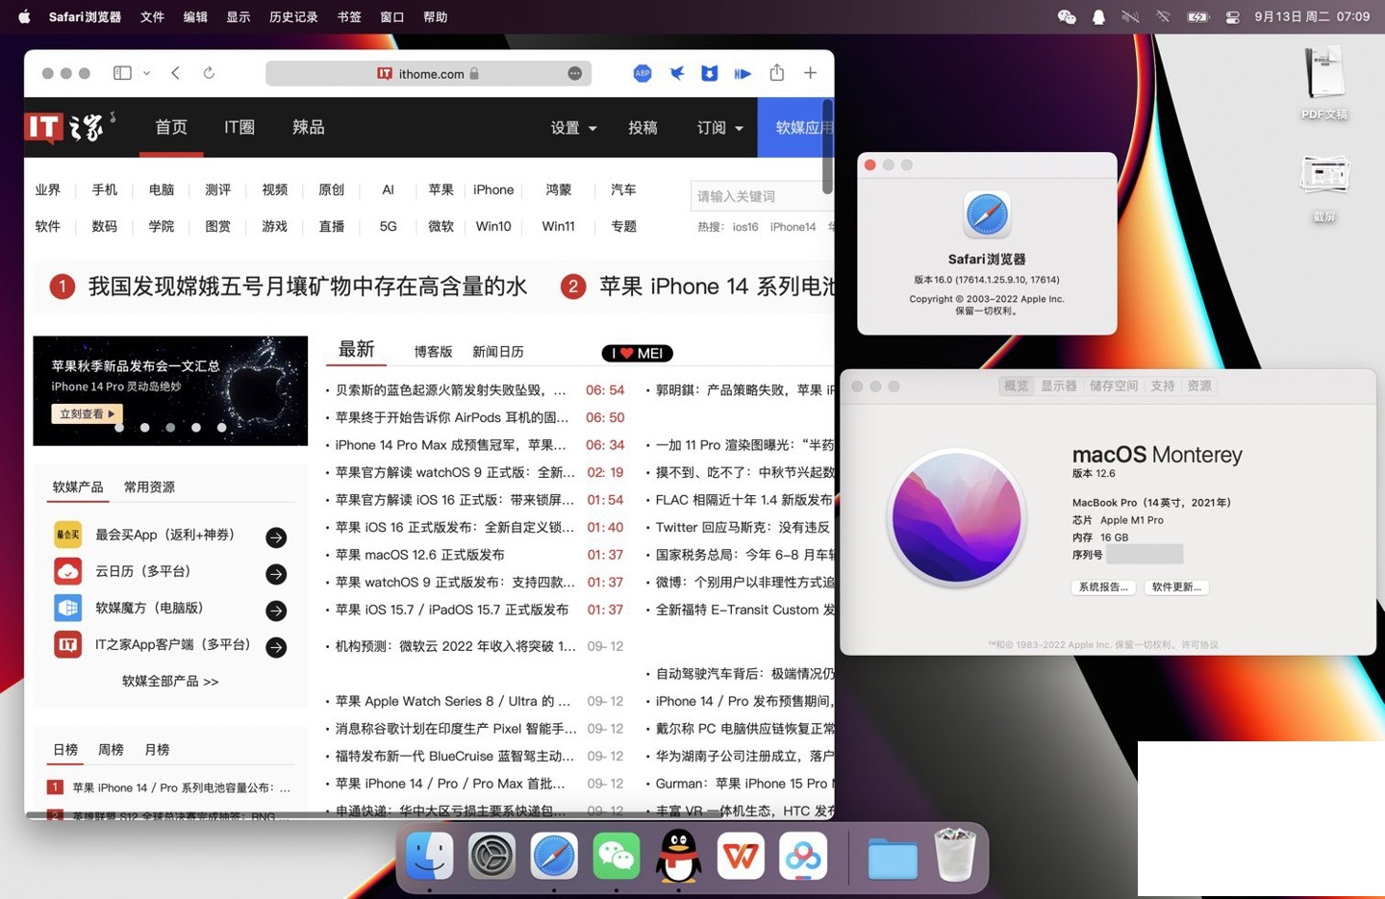Viewport: 1385px width, 899px height.
Task: Select the 博客版 tab
Action: click(x=433, y=352)
